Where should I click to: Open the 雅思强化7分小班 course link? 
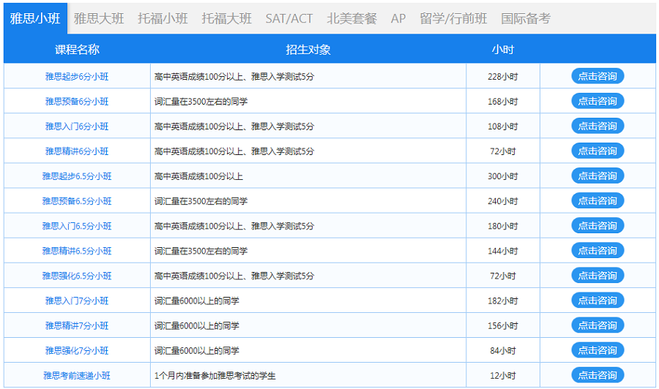[77, 350]
